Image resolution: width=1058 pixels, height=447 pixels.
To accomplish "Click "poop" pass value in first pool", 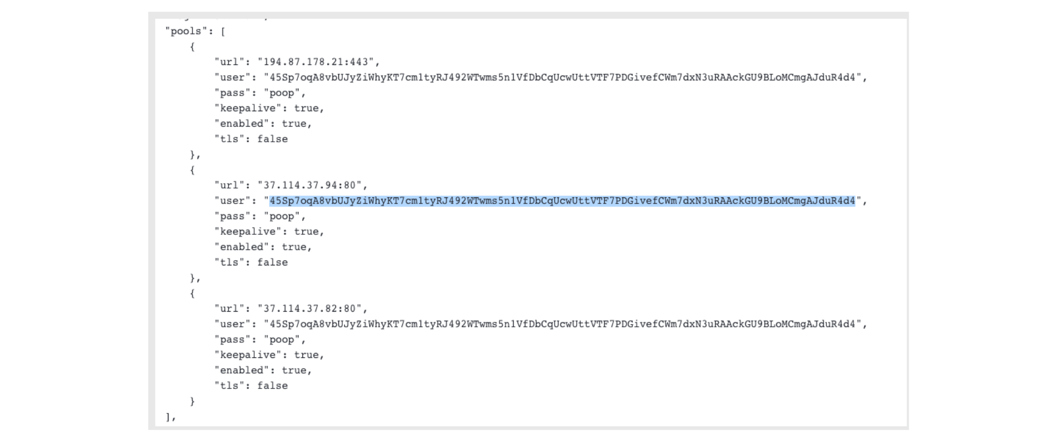I will tap(282, 93).
